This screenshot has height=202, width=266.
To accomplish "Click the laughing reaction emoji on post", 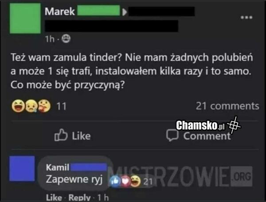I will [x=18, y=106].
